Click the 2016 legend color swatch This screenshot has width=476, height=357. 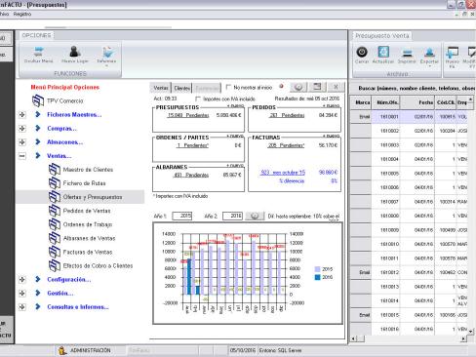coord(317,277)
